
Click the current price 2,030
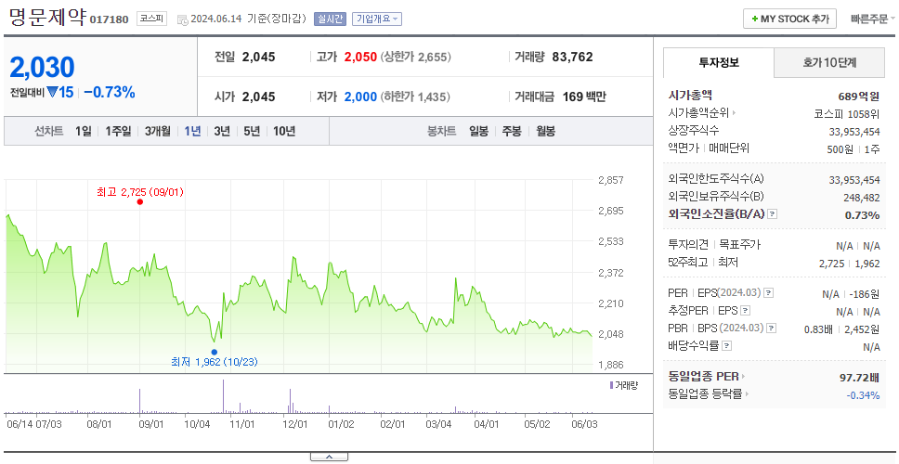[x=42, y=68]
